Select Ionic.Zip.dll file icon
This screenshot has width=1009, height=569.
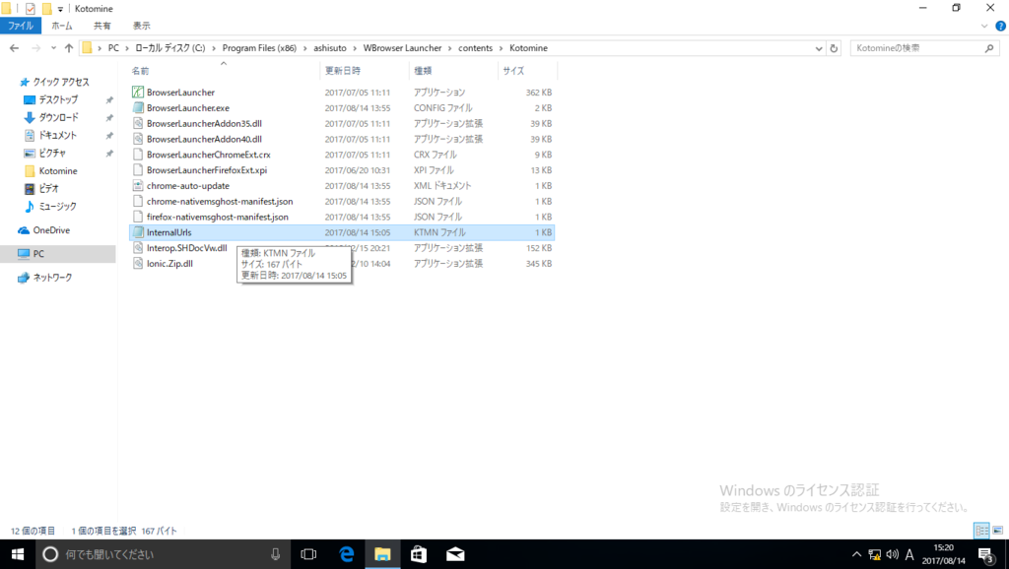pos(138,264)
